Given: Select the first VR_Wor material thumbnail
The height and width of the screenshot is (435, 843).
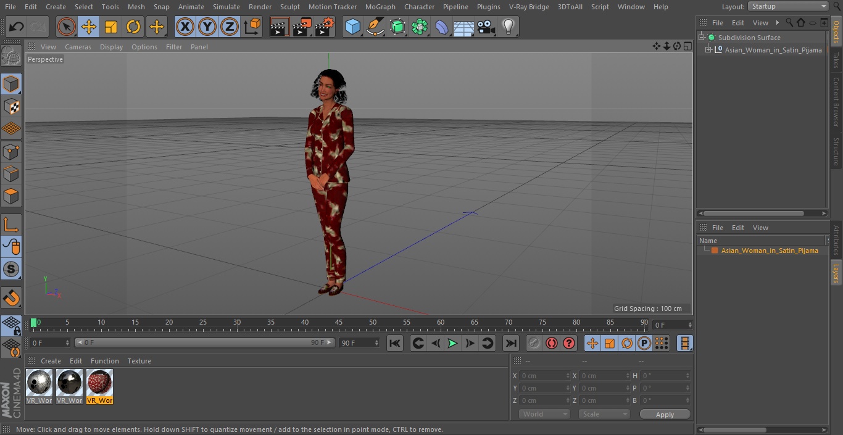Looking at the screenshot, I should [x=39, y=386].
